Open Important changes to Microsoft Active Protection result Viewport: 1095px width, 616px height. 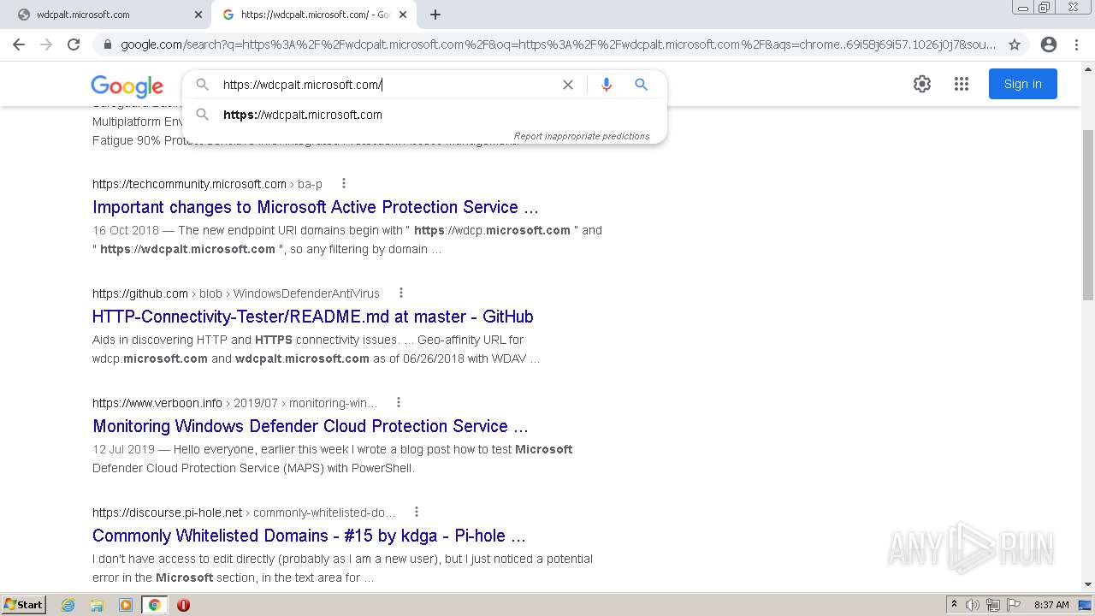[316, 207]
